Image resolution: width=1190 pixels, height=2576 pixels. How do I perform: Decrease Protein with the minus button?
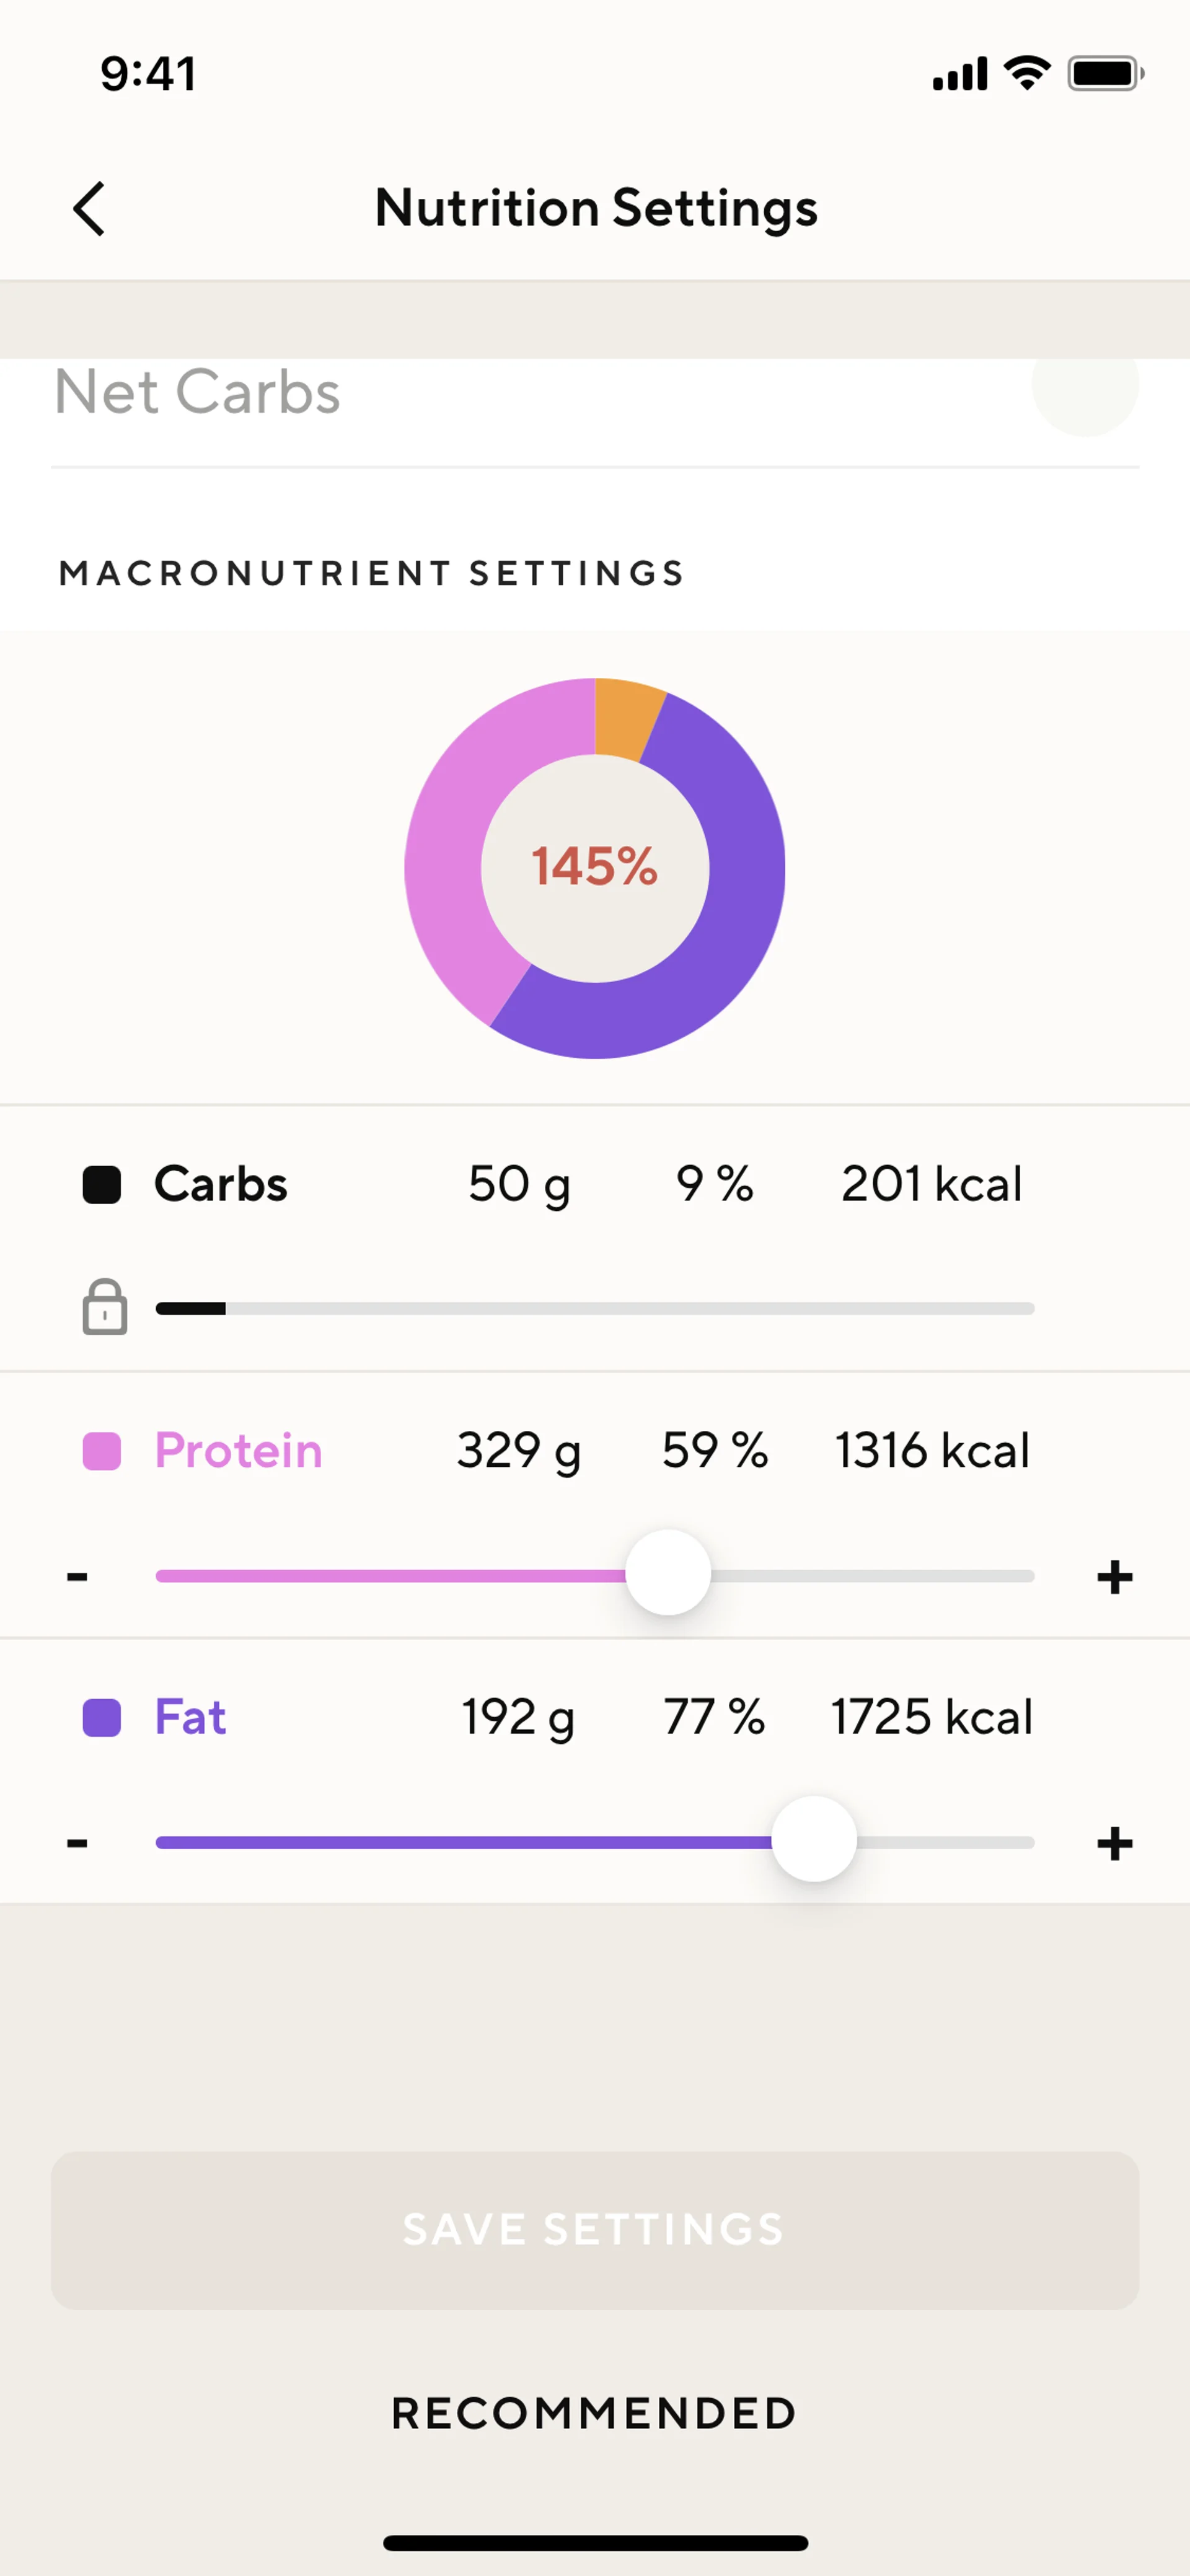click(x=77, y=1577)
